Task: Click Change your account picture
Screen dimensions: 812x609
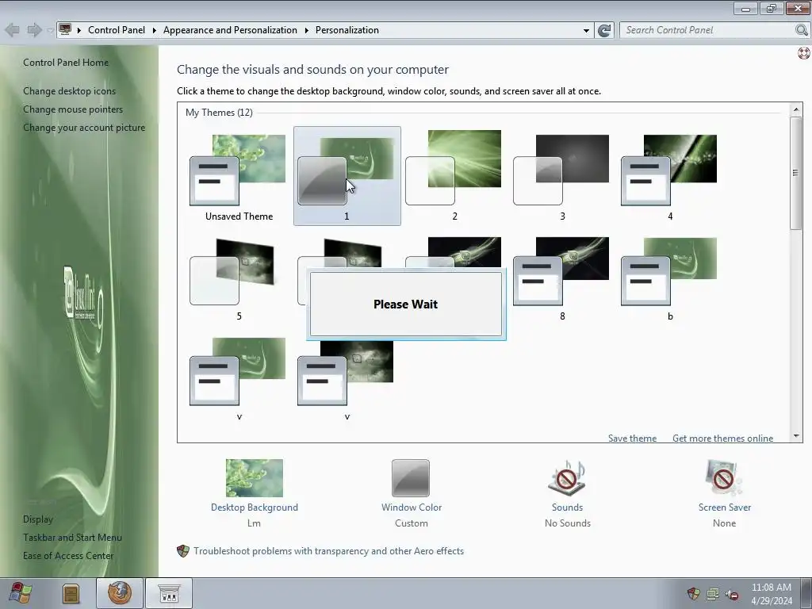Action: 84,128
